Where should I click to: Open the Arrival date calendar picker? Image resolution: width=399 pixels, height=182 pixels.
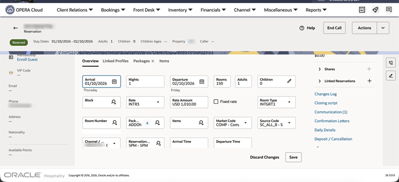pos(114,82)
